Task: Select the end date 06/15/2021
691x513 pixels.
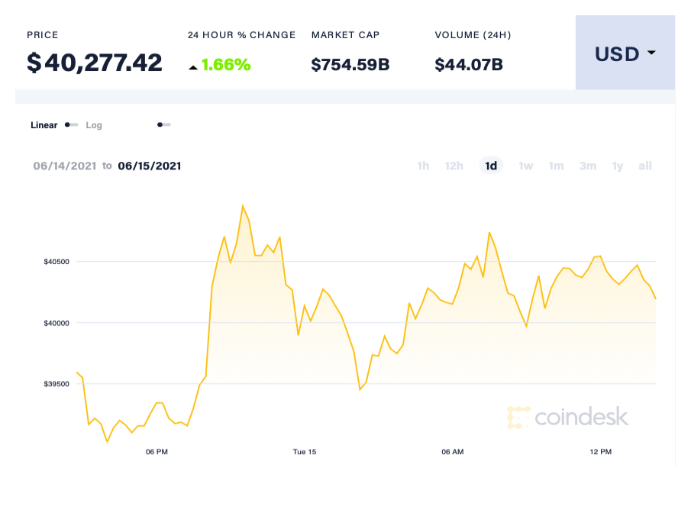Action: click(150, 166)
